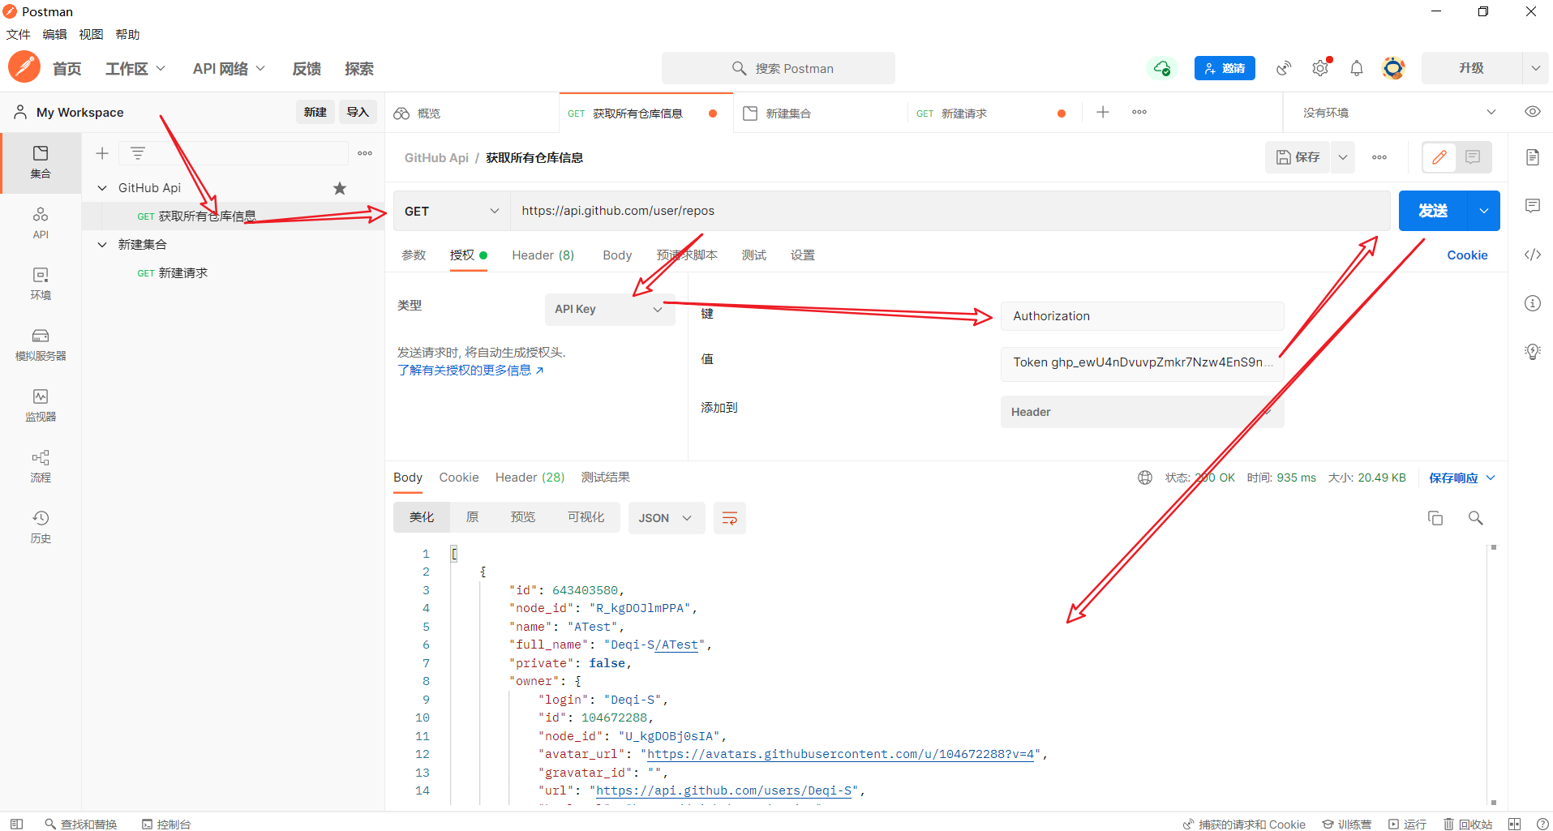The height and width of the screenshot is (831, 1553).
Task: Click the Invite (邀请) button
Action: (1225, 68)
